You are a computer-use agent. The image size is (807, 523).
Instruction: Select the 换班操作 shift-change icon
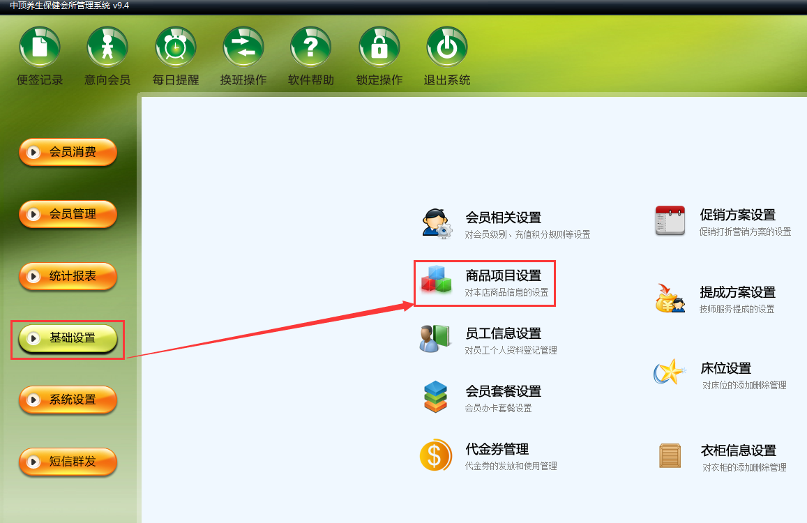click(x=243, y=47)
